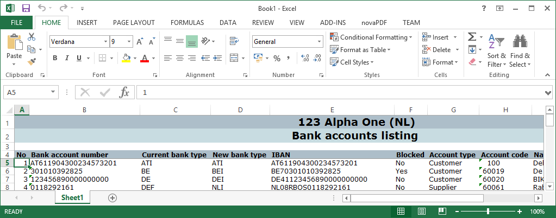The width and height of the screenshot is (556, 218).
Task: Select the Format Painter brush
Action: 32,62
